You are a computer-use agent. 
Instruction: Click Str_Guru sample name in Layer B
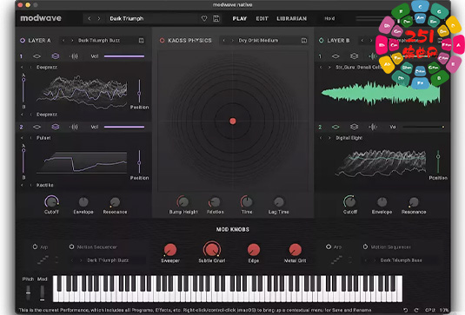[358, 68]
